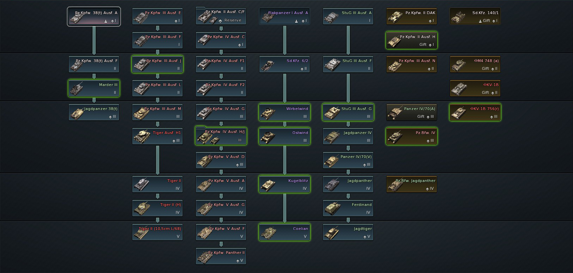Click the Flakpanzer I Ausf. A card
The image size is (573, 273).
[285, 16]
